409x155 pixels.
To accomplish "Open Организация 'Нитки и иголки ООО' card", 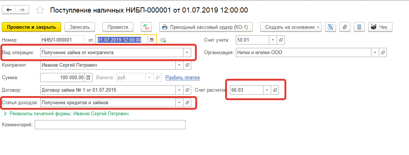I will pos(383,52).
